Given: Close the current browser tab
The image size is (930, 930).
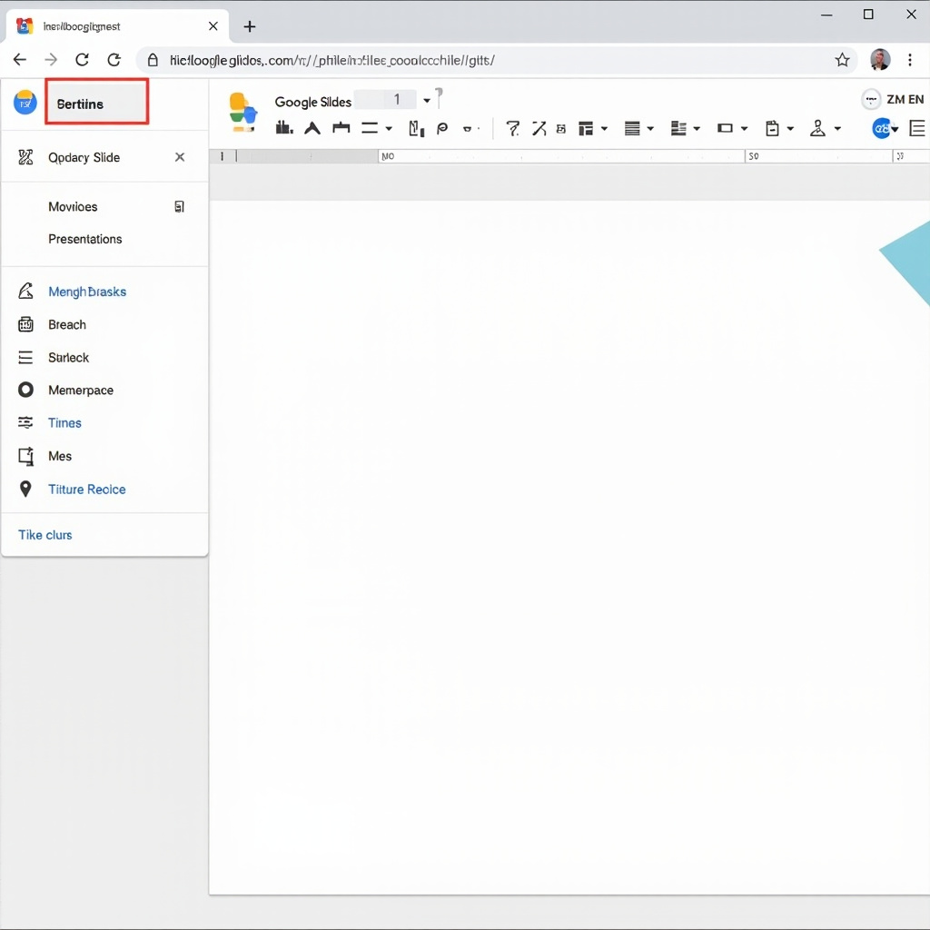Looking at the screenshot, I should click(213, 26).
